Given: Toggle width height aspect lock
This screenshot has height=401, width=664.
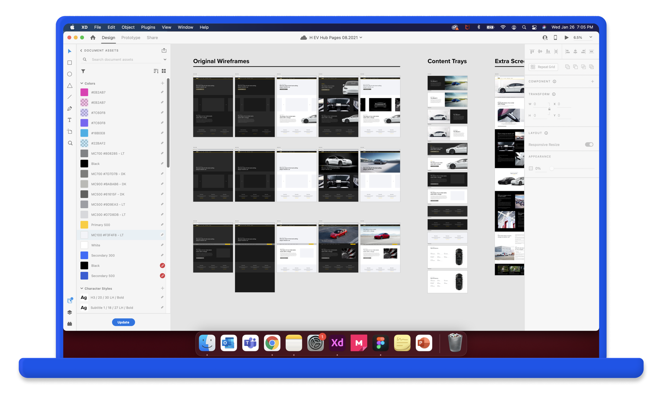Looking at the screenshot, I should [549, 109].
